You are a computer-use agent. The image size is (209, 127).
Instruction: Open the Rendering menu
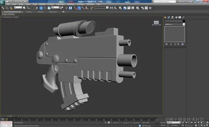pyautogui.click(x=71, y=4)
